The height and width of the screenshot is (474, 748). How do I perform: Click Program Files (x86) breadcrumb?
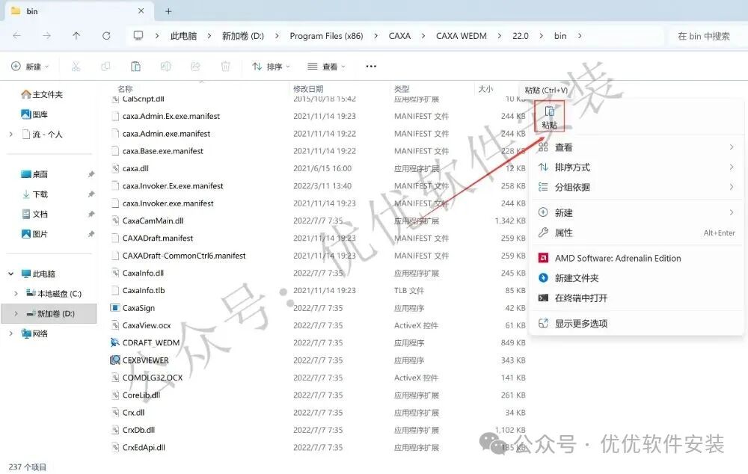(326, 36)
